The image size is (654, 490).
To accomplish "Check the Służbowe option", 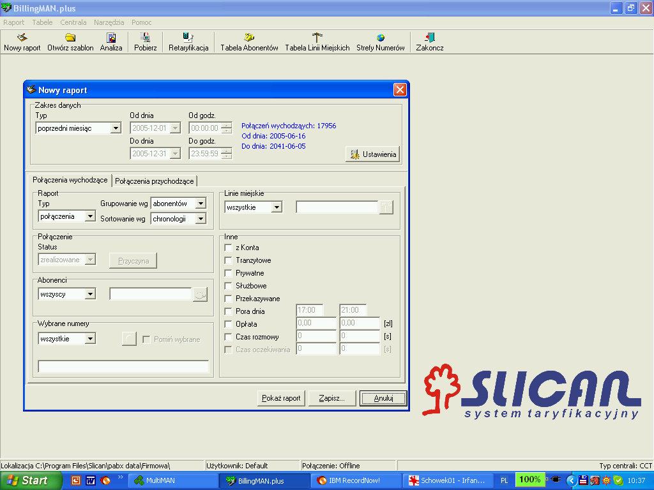I will tap(228, 286).
